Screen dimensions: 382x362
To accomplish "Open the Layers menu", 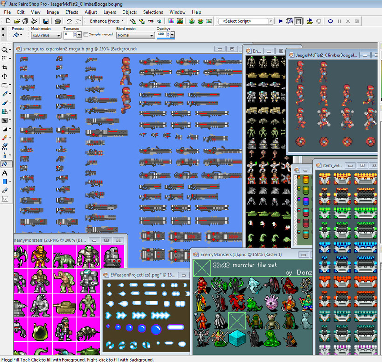I will [109, 12].
